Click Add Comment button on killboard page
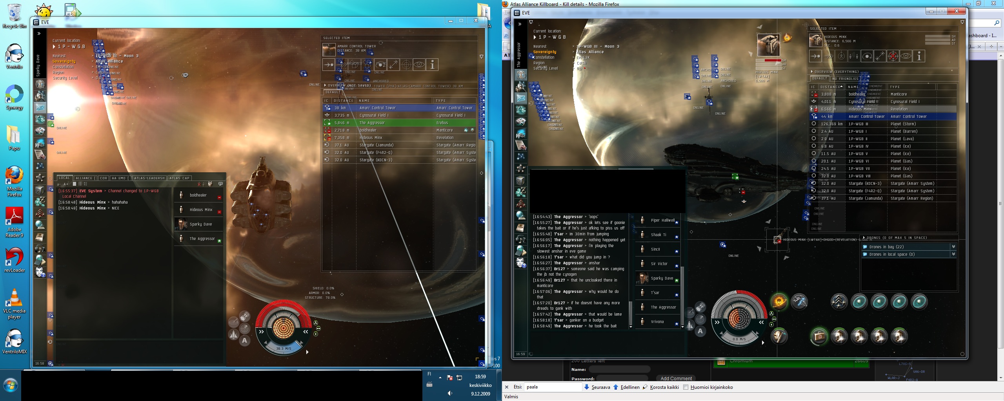The image size is (1004, 401). pos(676,378)
